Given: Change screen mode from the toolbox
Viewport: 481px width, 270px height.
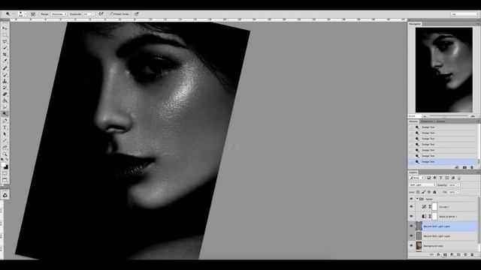Looking at the screenshot, I should pyautogui.click(x=5, y=180).
